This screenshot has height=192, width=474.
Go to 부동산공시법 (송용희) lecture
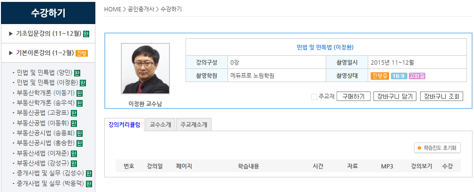tap(46, 133)
